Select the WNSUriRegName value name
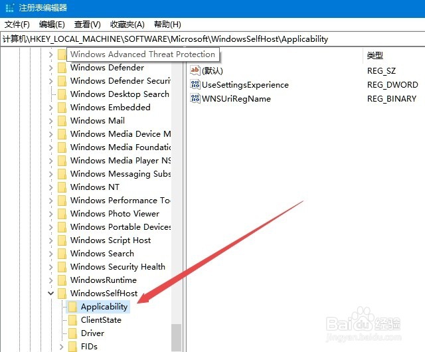 pos(236,98)
